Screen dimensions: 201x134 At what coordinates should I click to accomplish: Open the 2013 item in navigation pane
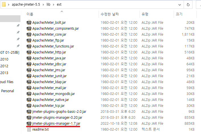[4, 73]
